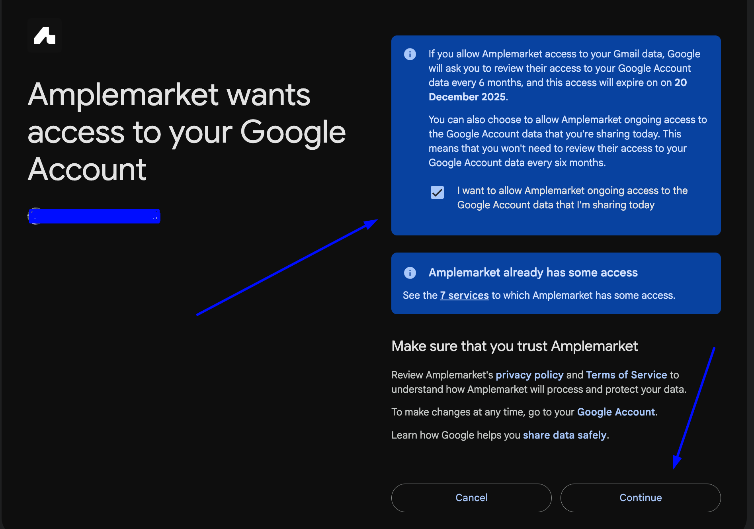
Task: Click the 'Make sure that you trust Amplemarket' heading
Action: tap(514, 346)
